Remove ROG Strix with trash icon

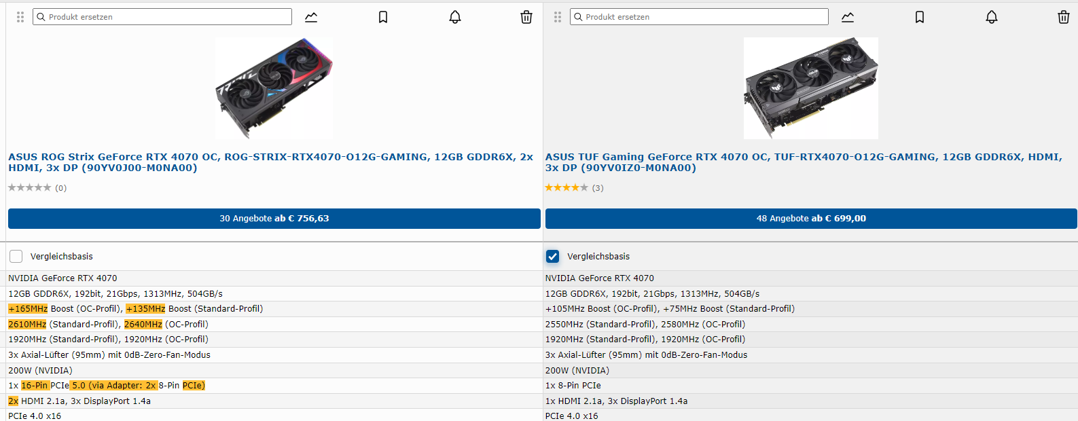[x=526, y=17]
